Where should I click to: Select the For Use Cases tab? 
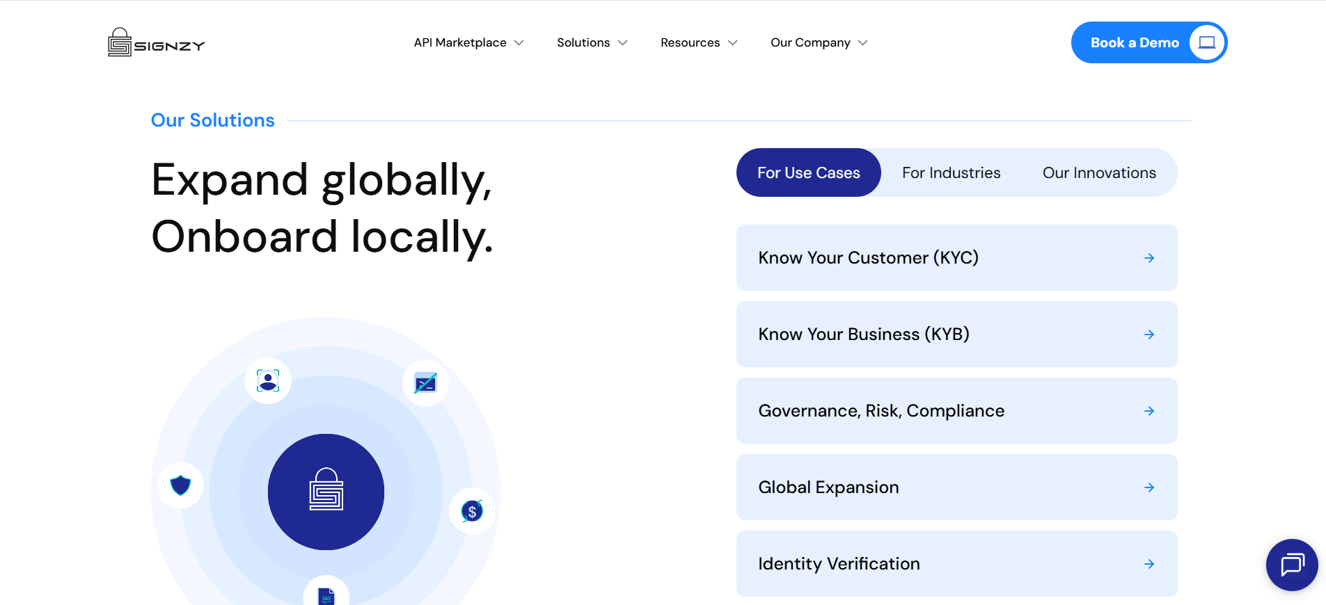click(x=809, y=172)
